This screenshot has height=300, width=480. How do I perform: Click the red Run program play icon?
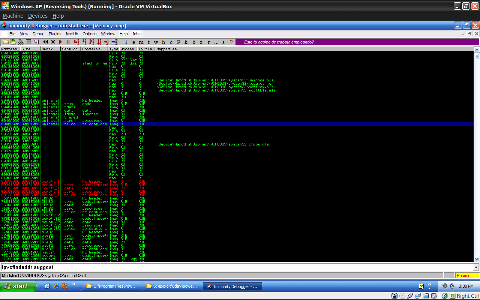tap(60, 42)
